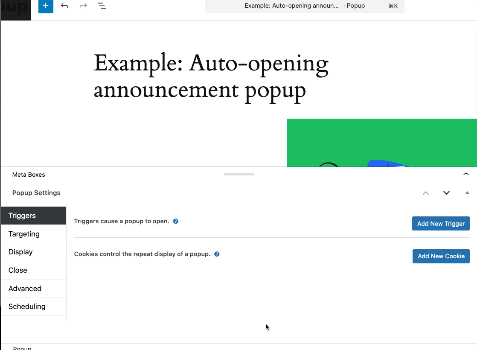Collapse the Meta Boxes section

(x=466, y=174)
